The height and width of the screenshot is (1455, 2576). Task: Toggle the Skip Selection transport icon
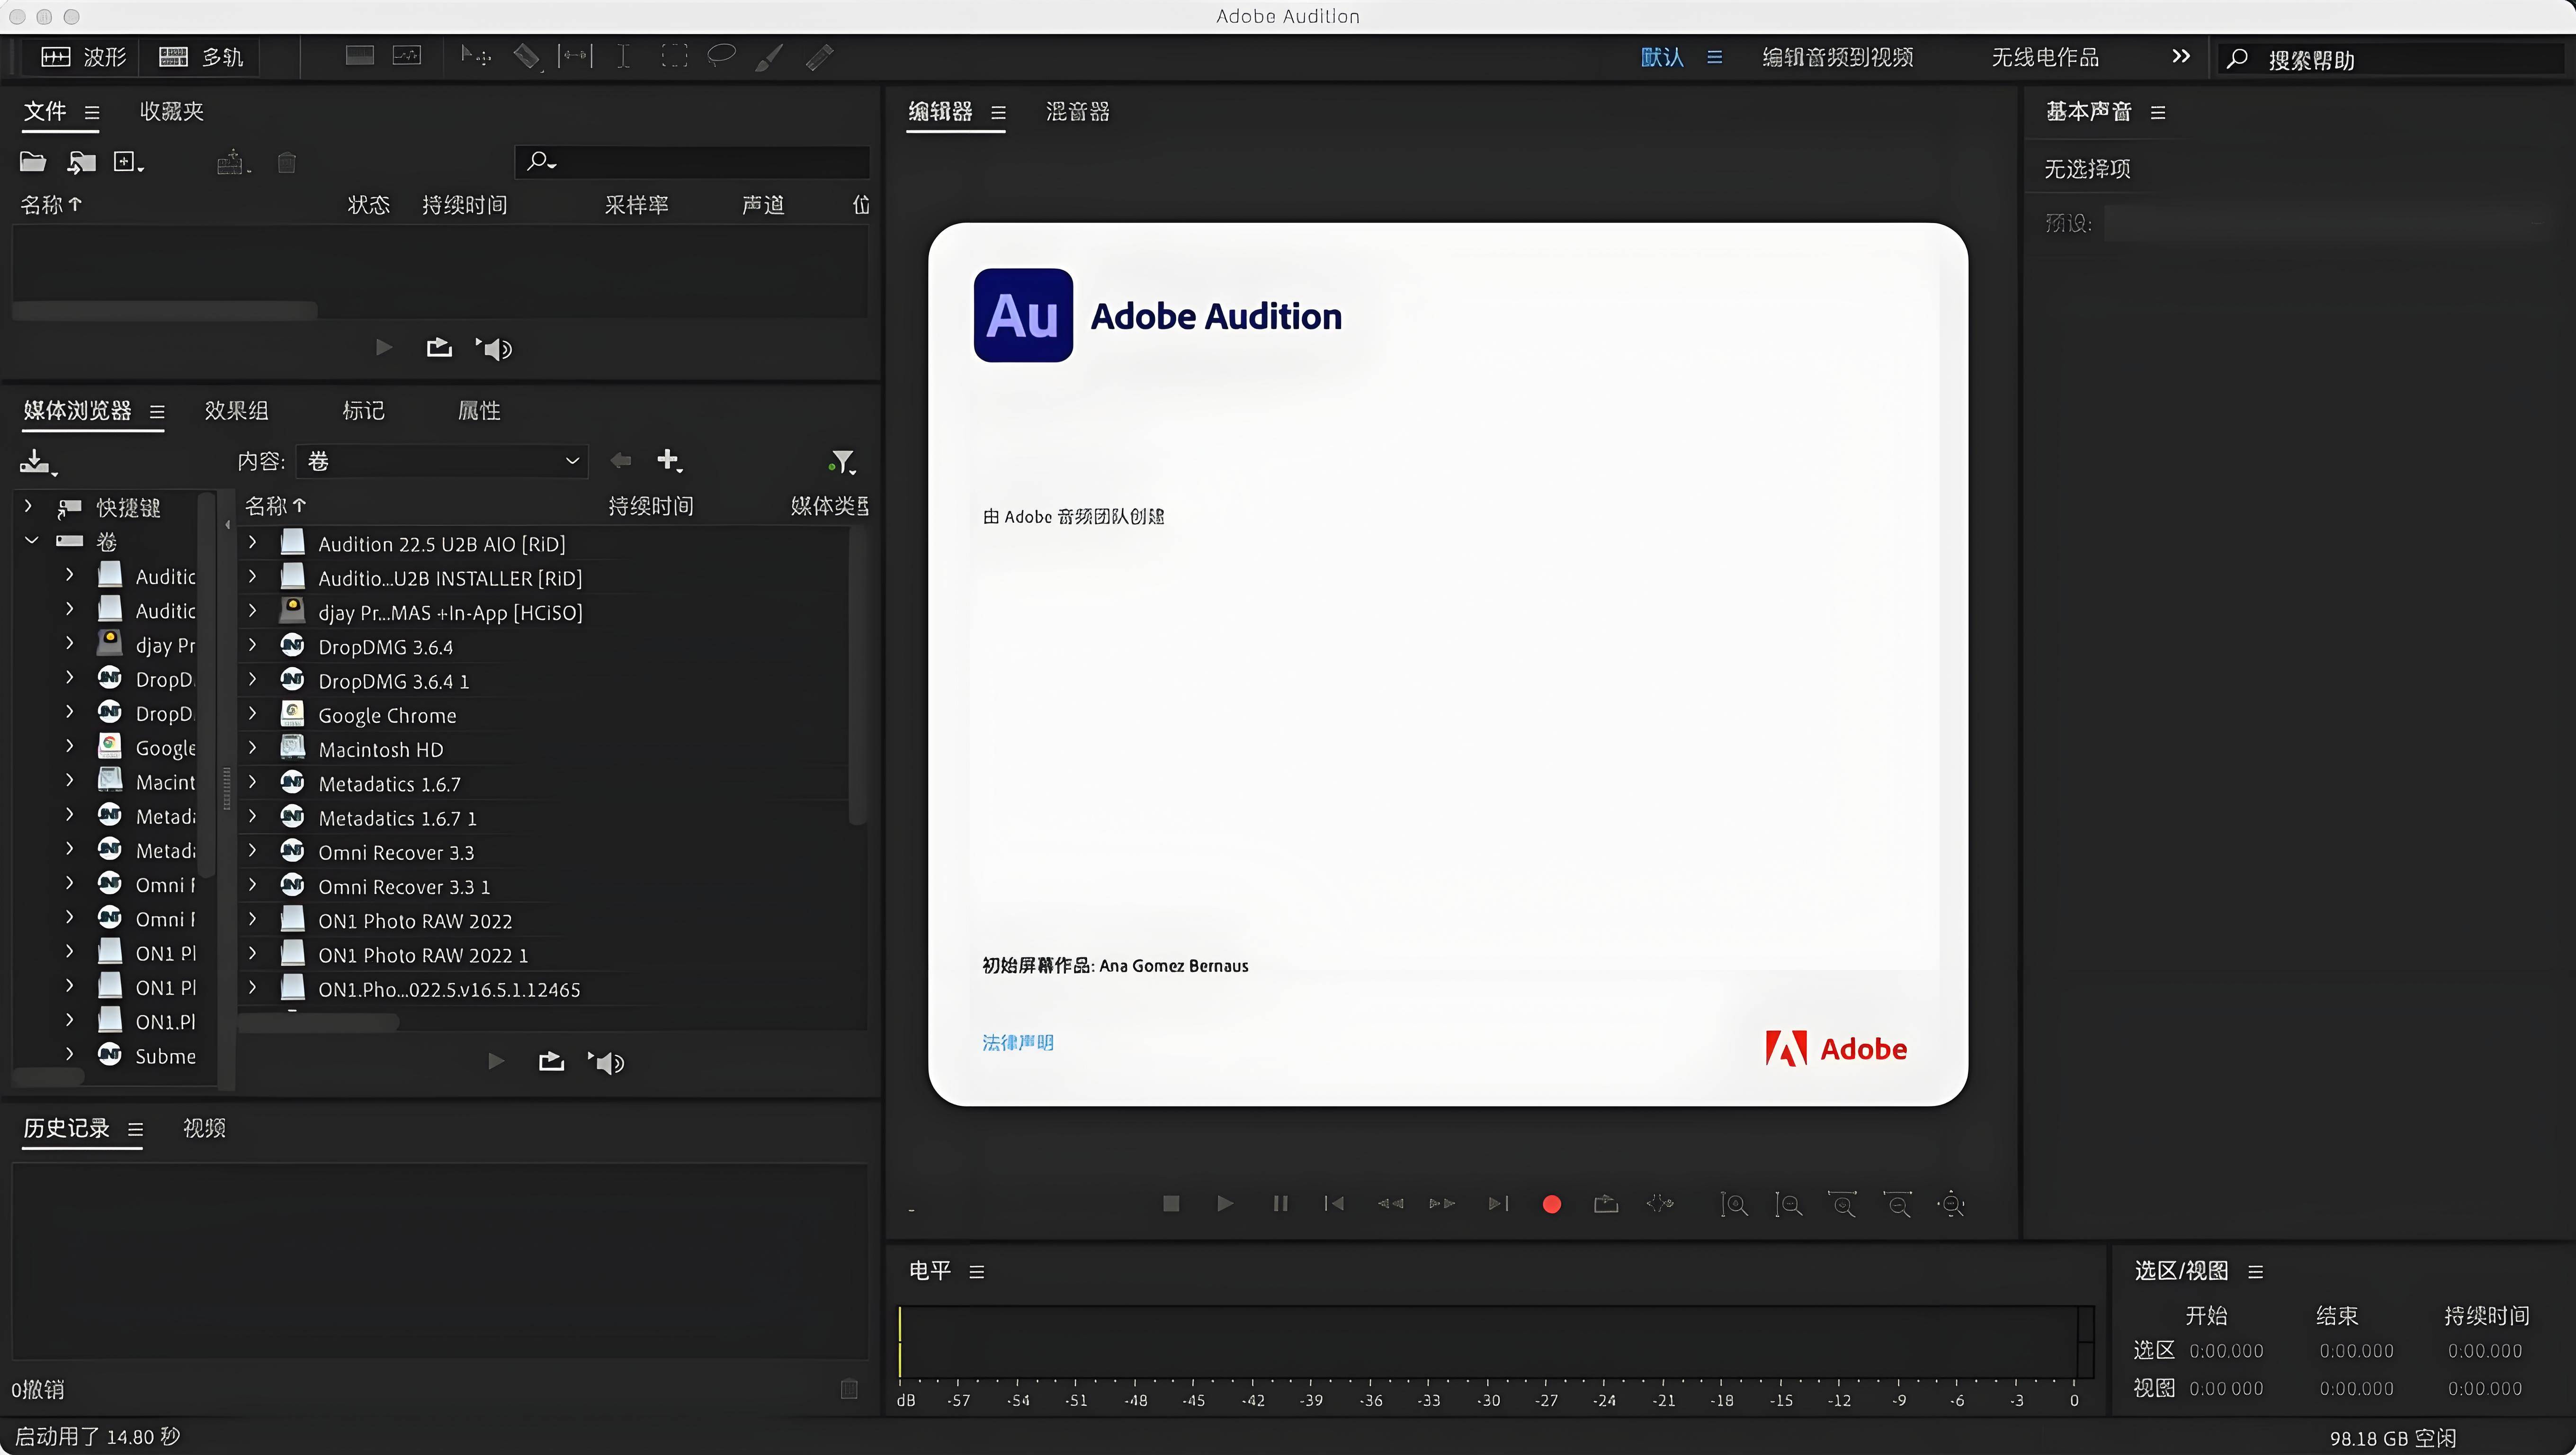coord(1660,1203)
